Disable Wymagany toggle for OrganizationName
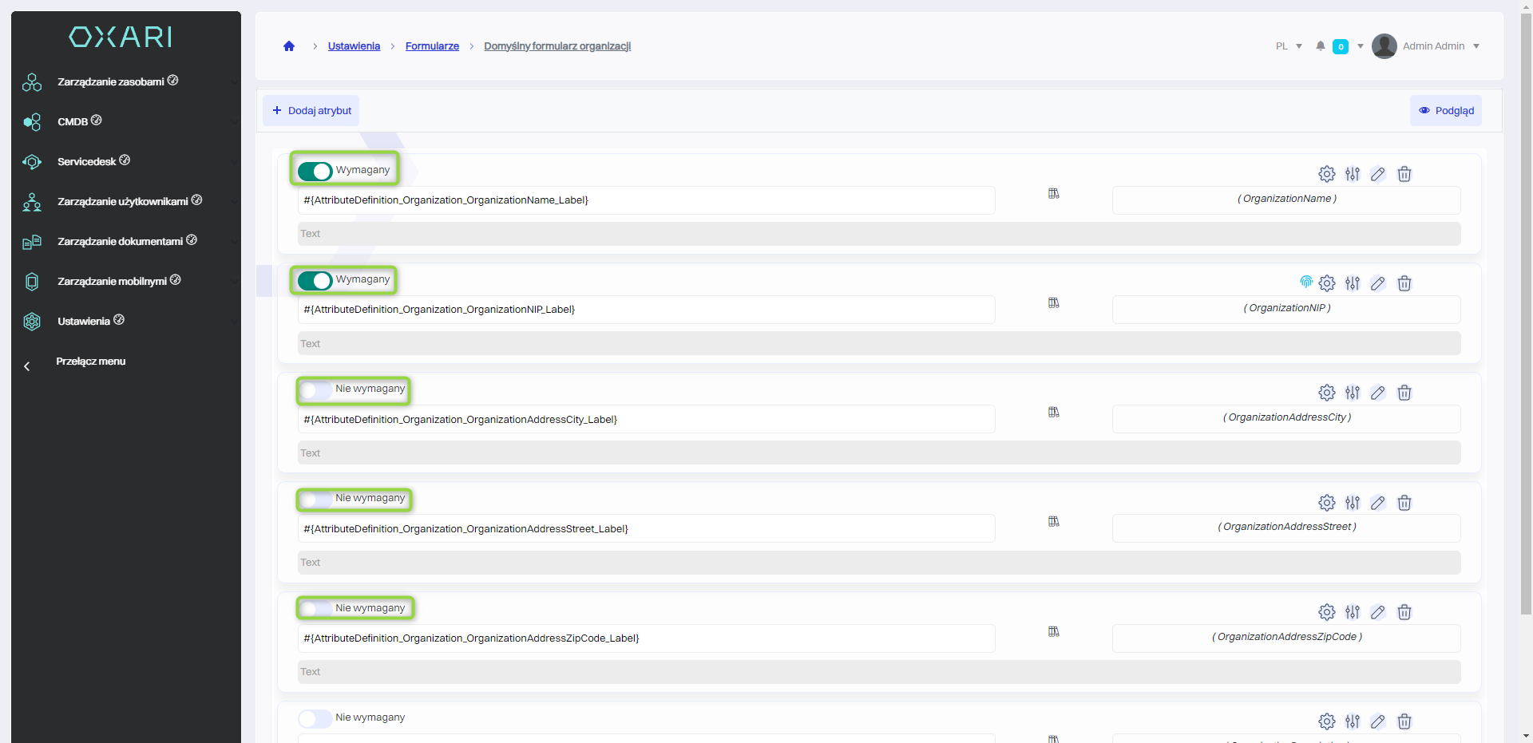The width and height of the screenshot is (1533, 743). (x=315, y=171)
